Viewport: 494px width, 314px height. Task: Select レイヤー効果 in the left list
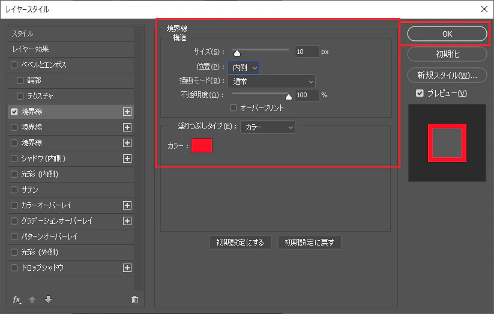(x=71, y=49)
